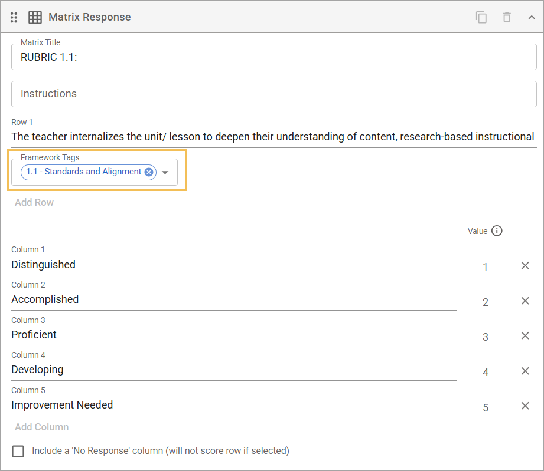Screen dimensions: 544x471
Task: Show the Value info tooltip icon
Action: [x=497, y=230]
